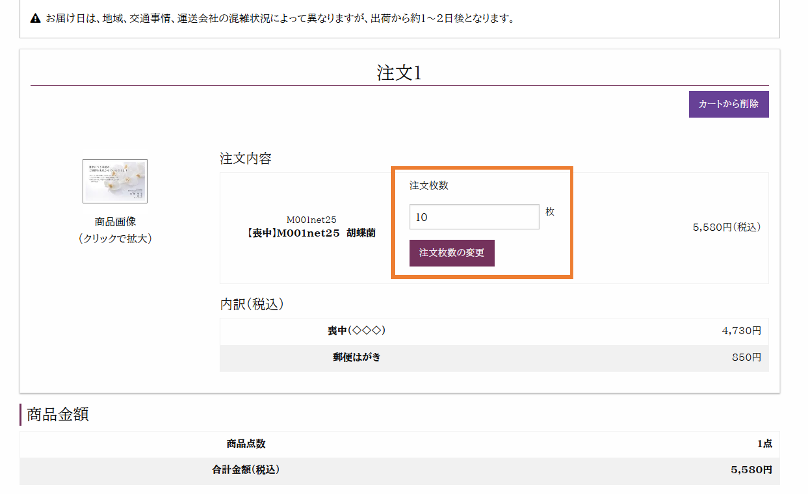Click the 喪中(◇◇◇) breakdown row label
Screen dimensions: 808x494
coord(356,331)
